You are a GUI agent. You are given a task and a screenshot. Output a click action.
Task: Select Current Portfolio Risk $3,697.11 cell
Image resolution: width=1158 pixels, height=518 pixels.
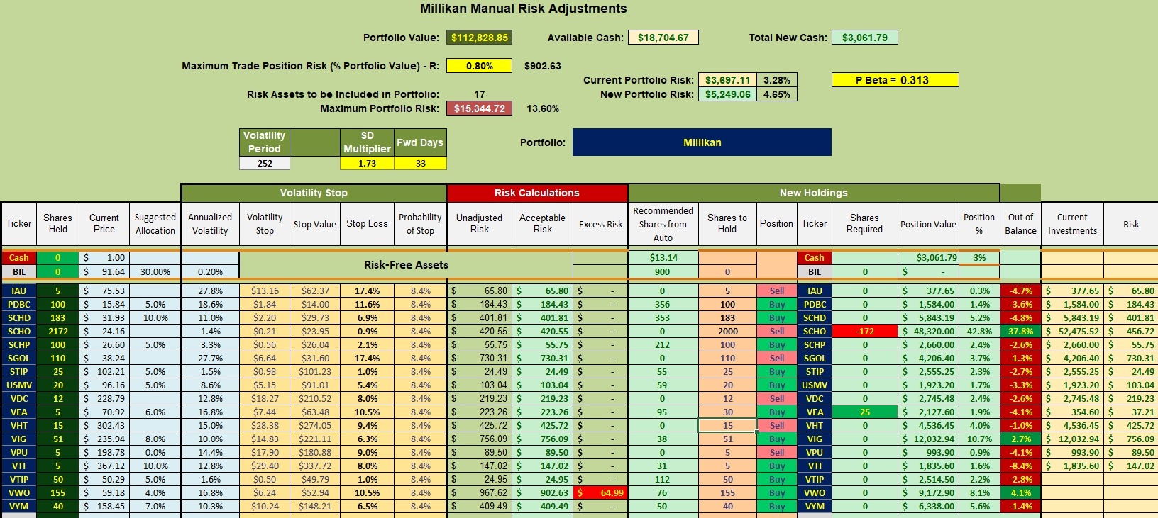[727, 80]
